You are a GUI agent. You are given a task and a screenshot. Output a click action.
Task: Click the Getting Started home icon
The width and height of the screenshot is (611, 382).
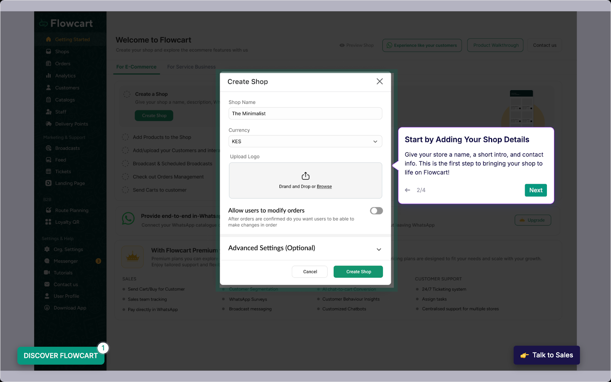[48, 39]
